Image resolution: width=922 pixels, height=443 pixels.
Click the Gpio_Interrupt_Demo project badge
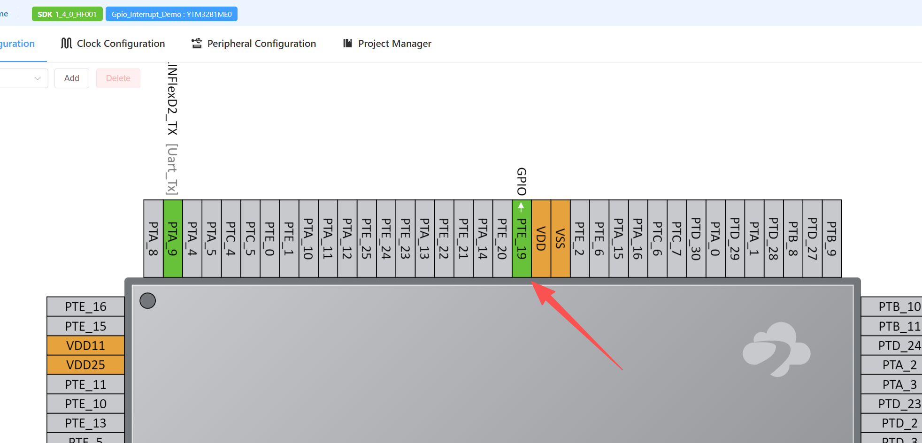[x=171, y=14]
